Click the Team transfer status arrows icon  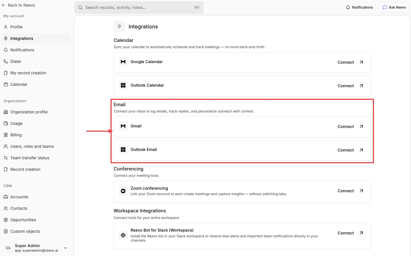6,158
